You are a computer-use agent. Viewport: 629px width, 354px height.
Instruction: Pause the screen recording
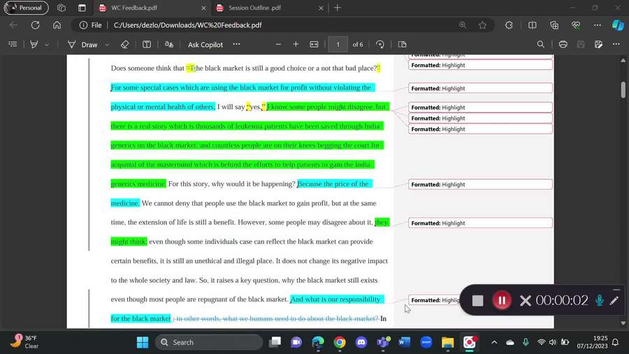[x=501, y=300]
